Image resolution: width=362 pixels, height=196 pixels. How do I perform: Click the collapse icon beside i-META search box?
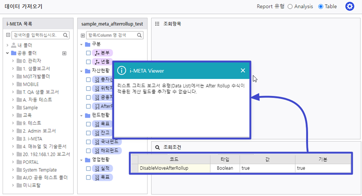(x=8, y=35)
